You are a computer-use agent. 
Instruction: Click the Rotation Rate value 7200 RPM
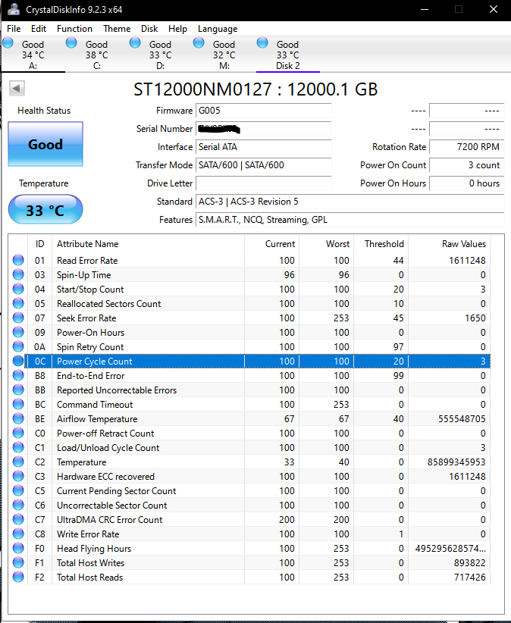(466, 147)
